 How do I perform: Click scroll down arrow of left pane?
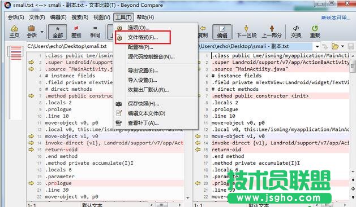[187, 199]
